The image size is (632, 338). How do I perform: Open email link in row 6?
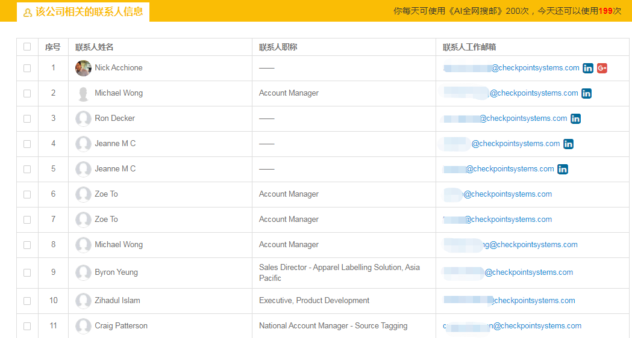tap(498, 194)
